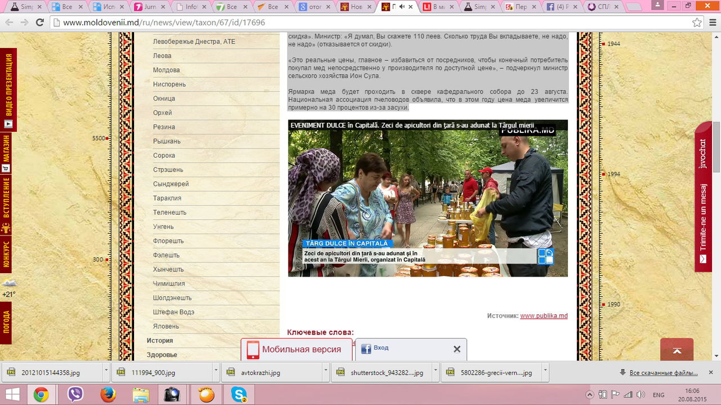Jump to the 1944 timeline marker
The image size is (721, 405).
[613, 44]
